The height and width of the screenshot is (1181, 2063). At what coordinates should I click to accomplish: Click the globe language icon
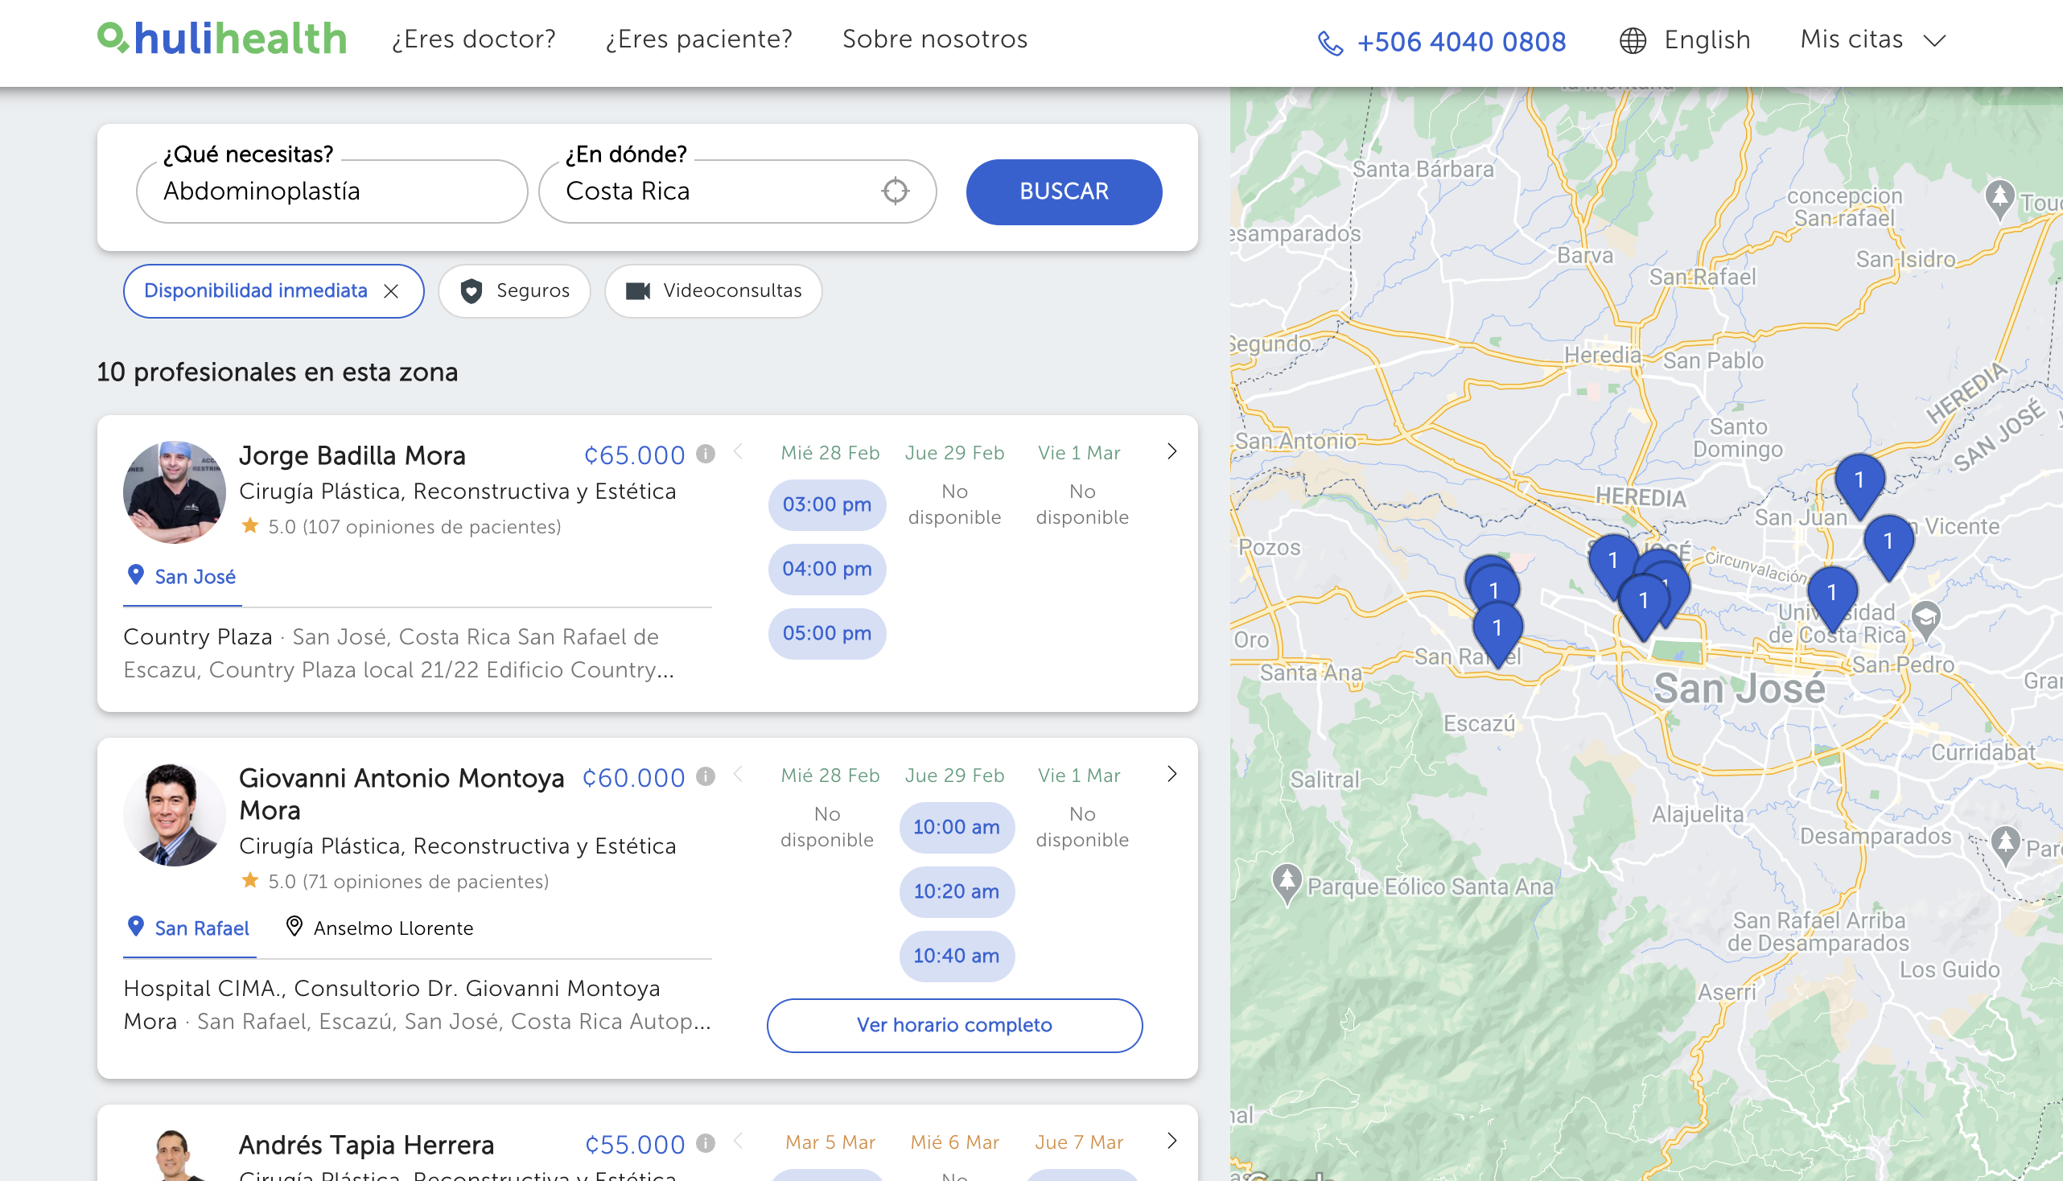(x=1633, y=40)
